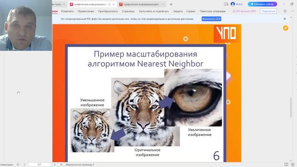Click the slide title Пример масштабирования
Image resolution: width=297 pixels, height=167 pixels.
point(145,59)
